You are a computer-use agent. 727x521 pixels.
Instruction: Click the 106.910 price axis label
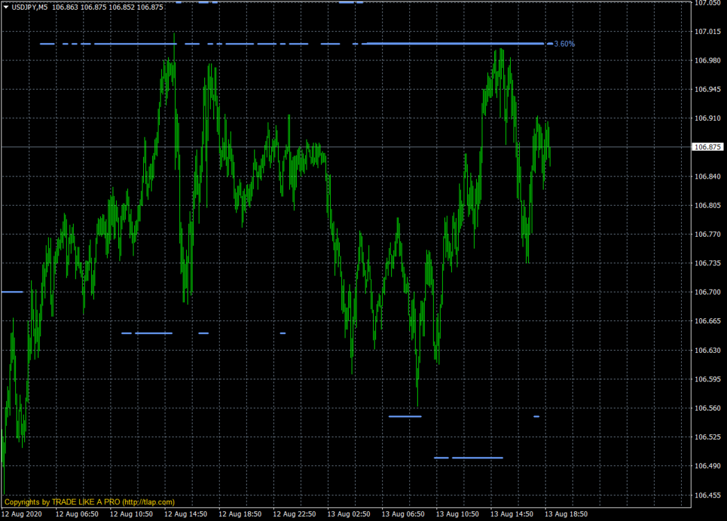point(708,118)
